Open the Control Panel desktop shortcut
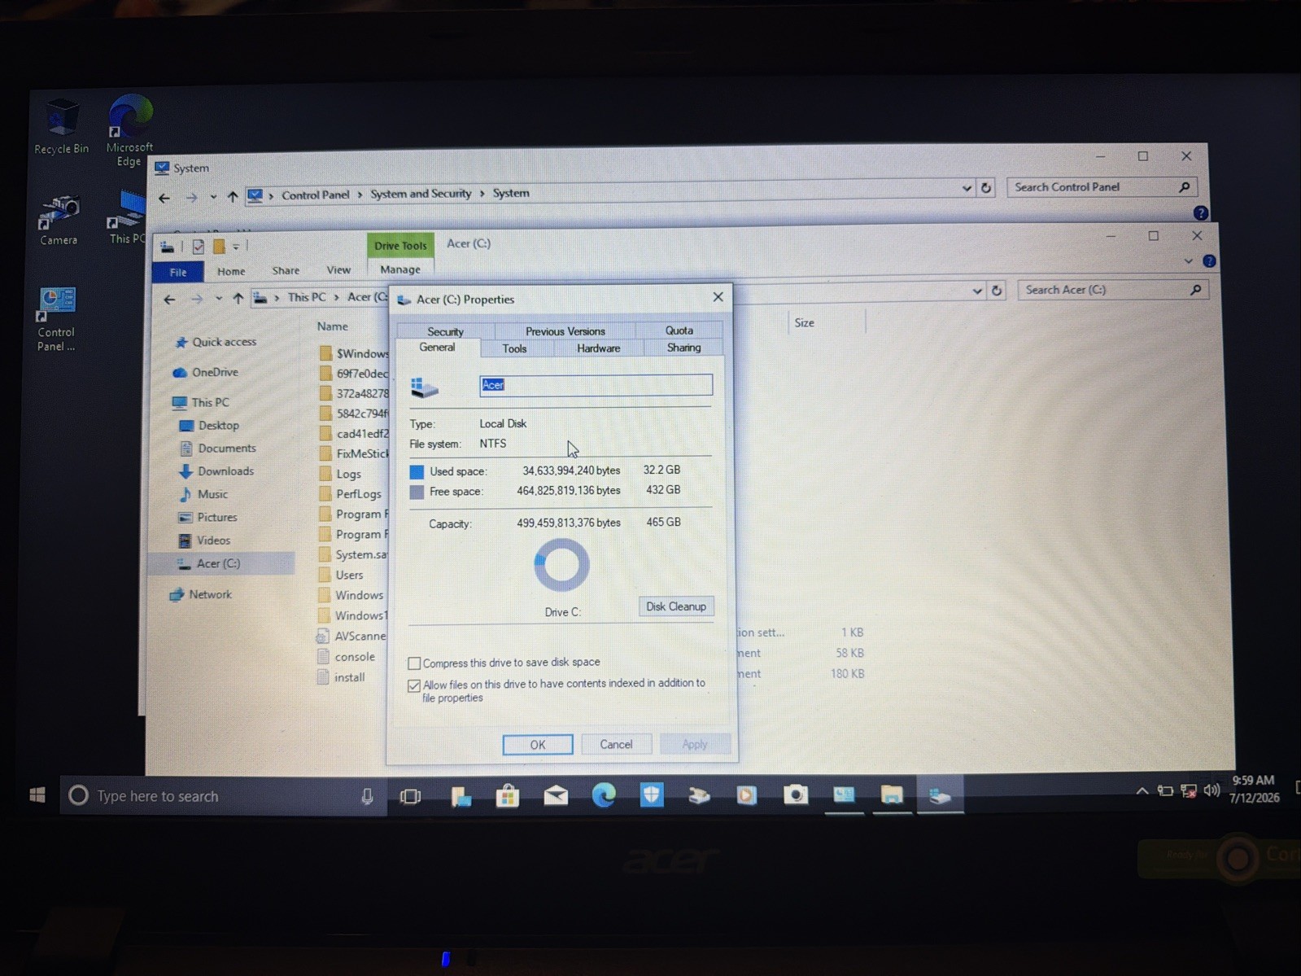 56,319
